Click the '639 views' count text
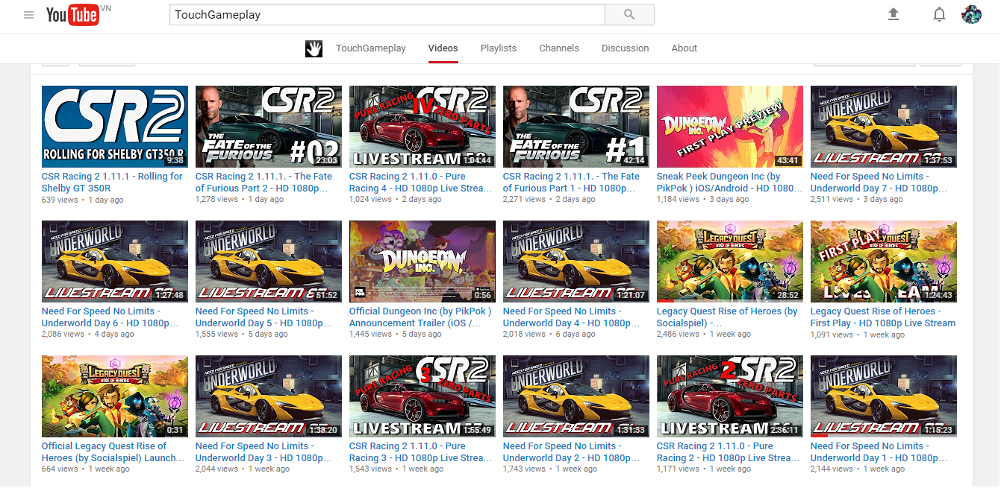This screenshot has width=1001, height=488. (60, 200)
